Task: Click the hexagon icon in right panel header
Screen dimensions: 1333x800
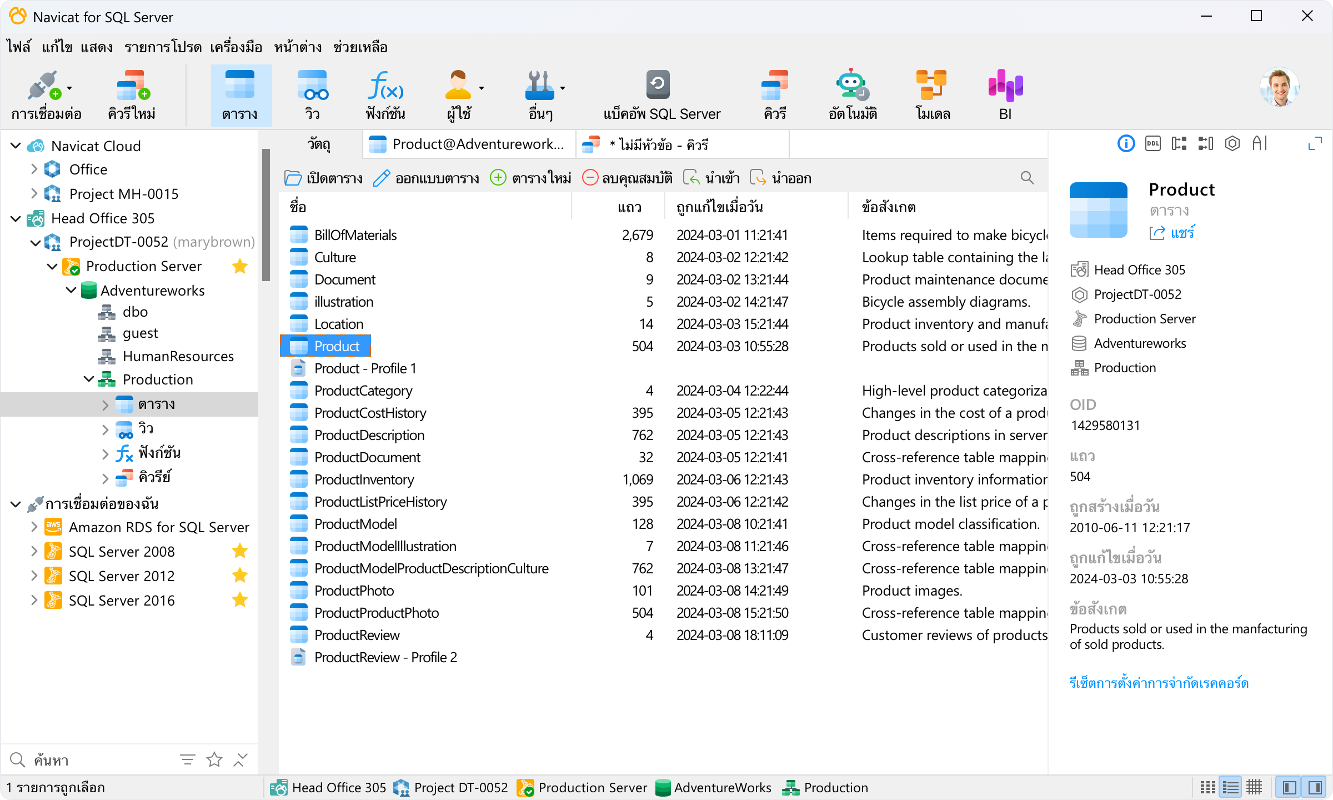Action: pyautogui.click(x=1232, y=144)
